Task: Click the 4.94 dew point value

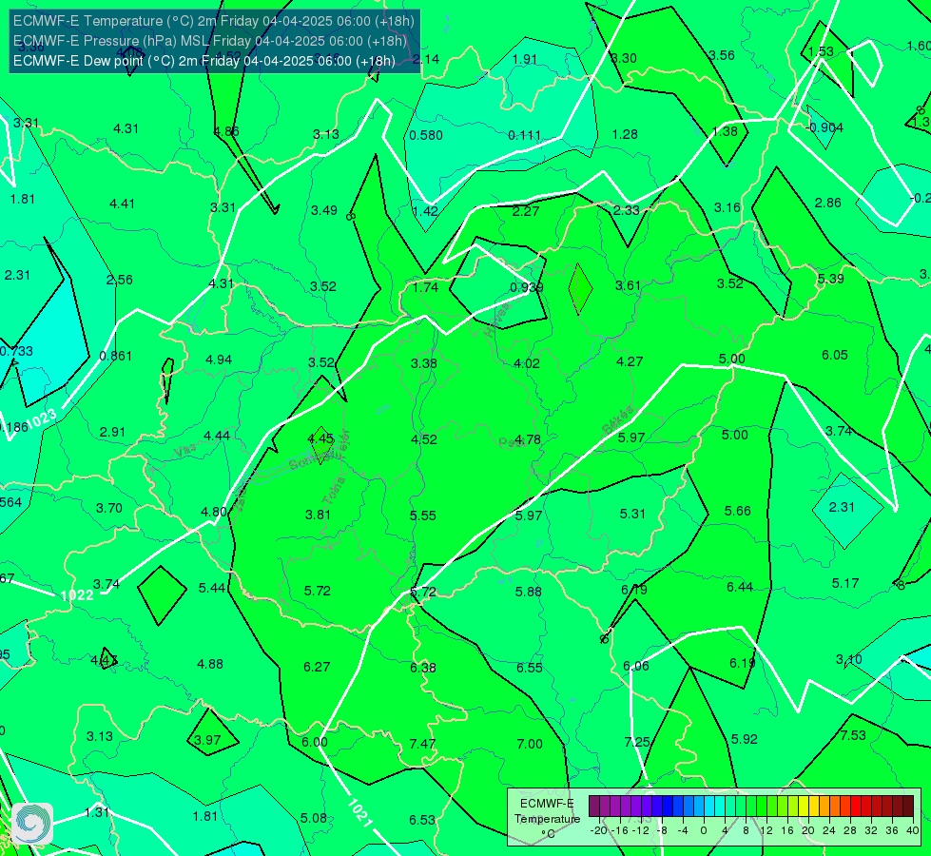Action: click(x=219, y=360)
